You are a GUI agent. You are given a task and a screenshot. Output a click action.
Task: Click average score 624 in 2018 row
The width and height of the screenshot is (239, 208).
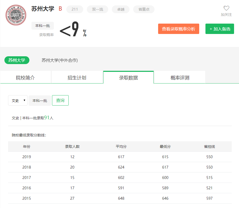pos(121,167)
